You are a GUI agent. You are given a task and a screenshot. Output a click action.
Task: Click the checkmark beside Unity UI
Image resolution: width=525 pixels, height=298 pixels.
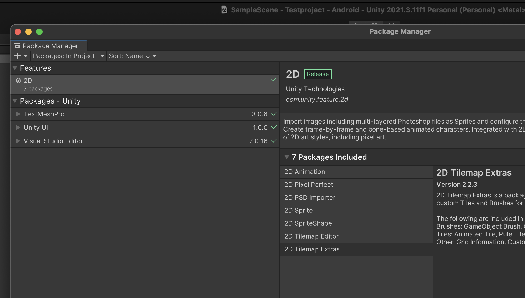pyautogui.click(x=274, y=127)
